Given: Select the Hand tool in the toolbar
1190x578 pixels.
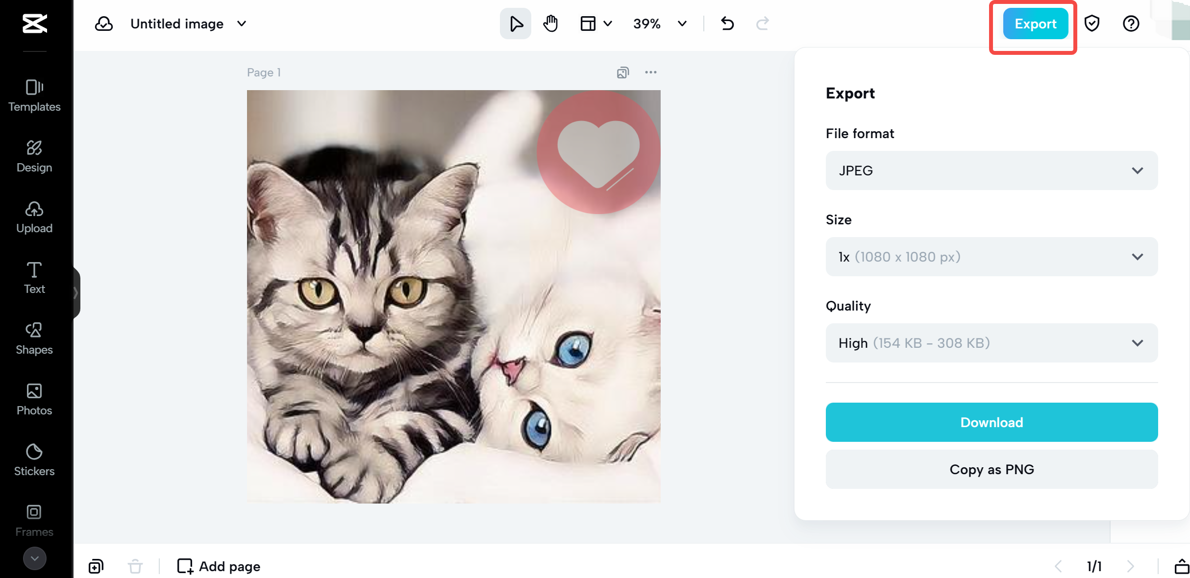Looking at the screenshot, I should point(550,23).
